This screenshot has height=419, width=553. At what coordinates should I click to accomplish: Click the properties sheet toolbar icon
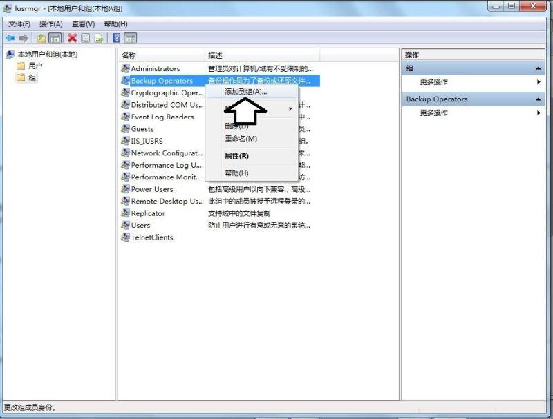84,37
